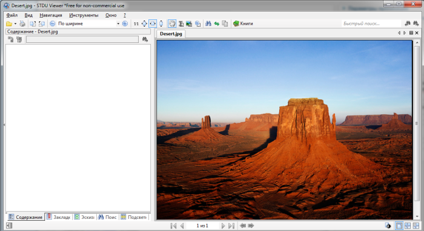This screenshot has height=231, width=424.
Task: Go to previous page
Action: (x=182, y=226)
